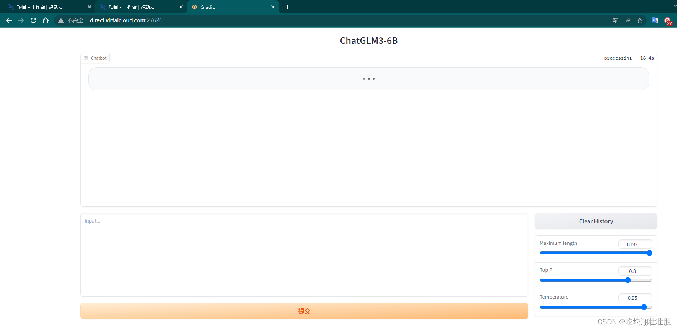Click the Chatbot label icon
This screenshot has width=677, height=329.
point(86,58)
